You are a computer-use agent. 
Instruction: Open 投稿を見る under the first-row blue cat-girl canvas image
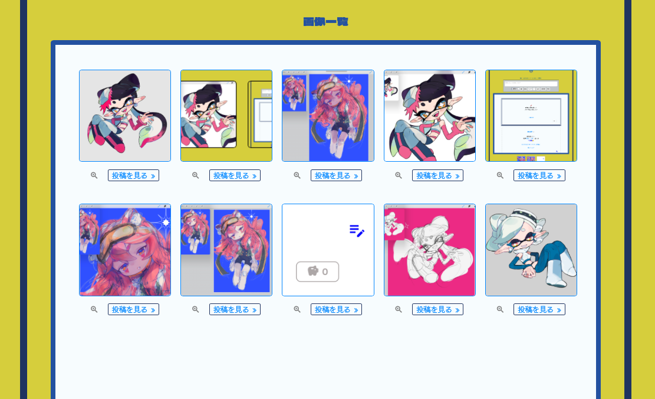(x=336, y=176)
